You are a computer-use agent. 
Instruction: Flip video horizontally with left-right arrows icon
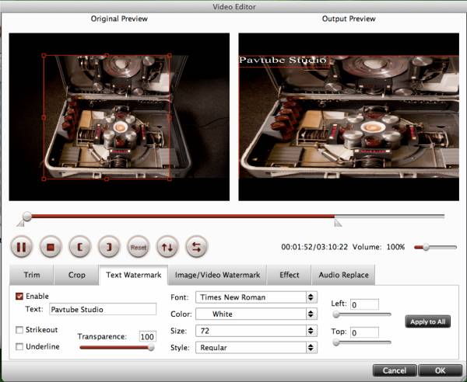(196, 247)
